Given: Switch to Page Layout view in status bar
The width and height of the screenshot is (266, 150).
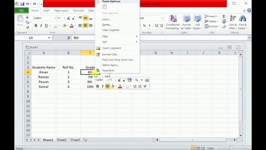Looking at the screenshot, I should (198, 148).
